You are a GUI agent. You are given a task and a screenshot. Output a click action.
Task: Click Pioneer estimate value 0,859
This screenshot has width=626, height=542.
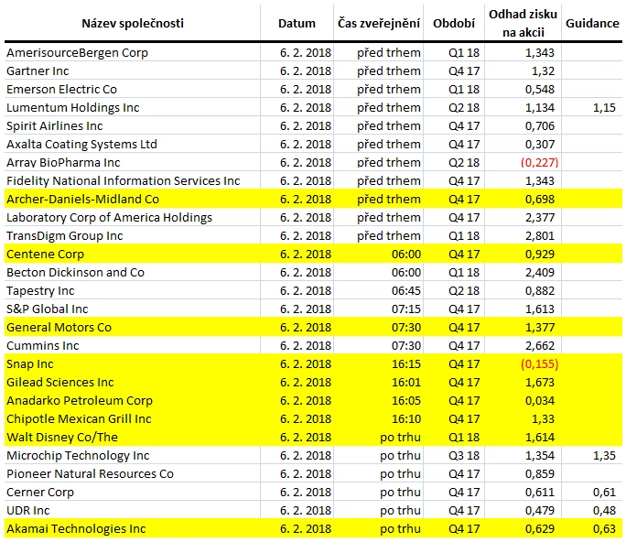pos(540,474)
